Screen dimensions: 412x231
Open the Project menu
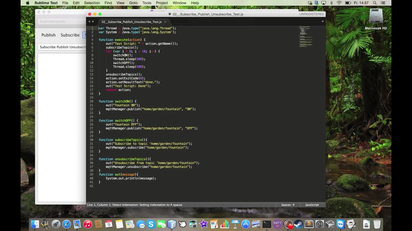pos(162,3)
